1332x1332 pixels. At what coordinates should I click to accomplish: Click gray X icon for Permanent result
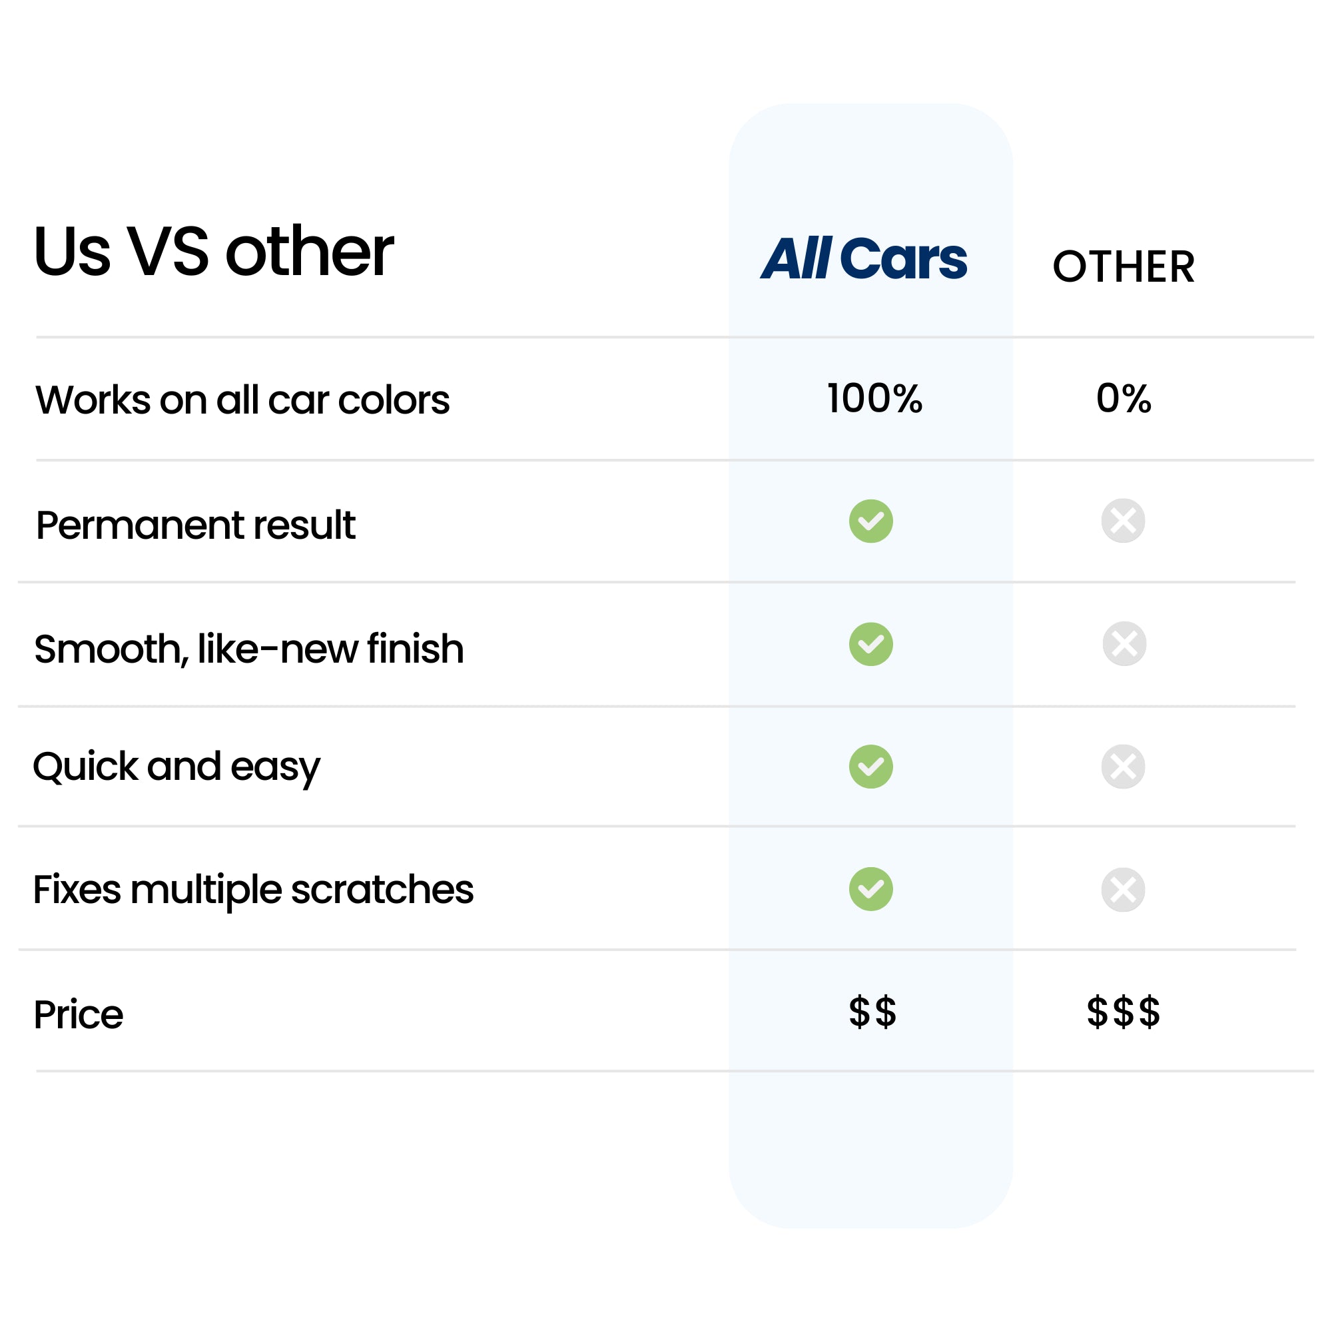click(1123, 521)
